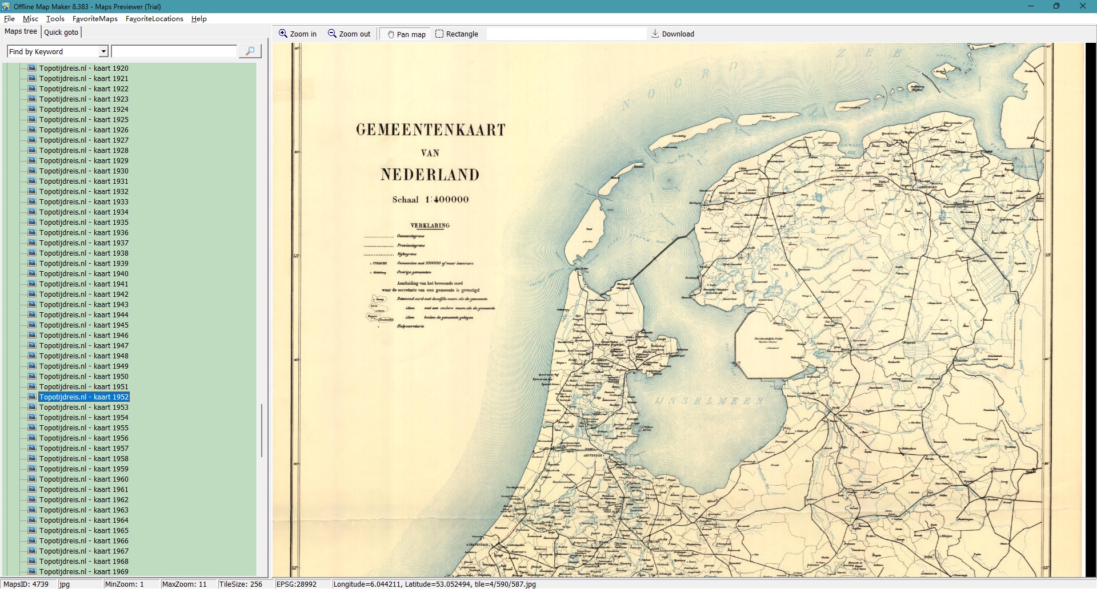Click the toolbar text box beside Rectangle
The width and height of the screenshot is (1097, 589).
(566, 34)
